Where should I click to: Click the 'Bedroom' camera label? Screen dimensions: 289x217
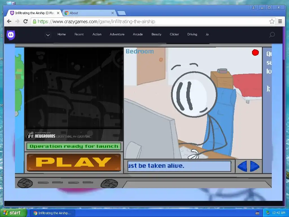pos(140,51)
